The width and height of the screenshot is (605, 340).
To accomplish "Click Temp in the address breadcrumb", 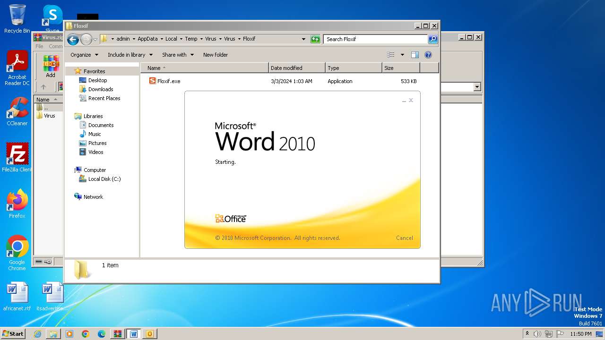I will click(191, 39).
